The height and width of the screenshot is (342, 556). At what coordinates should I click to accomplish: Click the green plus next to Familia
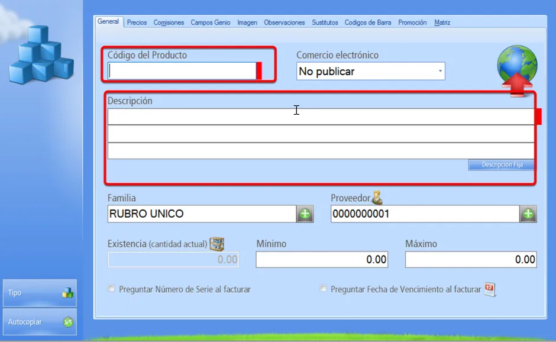coord(305,214)
